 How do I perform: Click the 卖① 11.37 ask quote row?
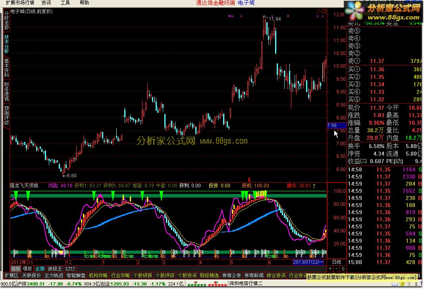[x=385, y=61]
